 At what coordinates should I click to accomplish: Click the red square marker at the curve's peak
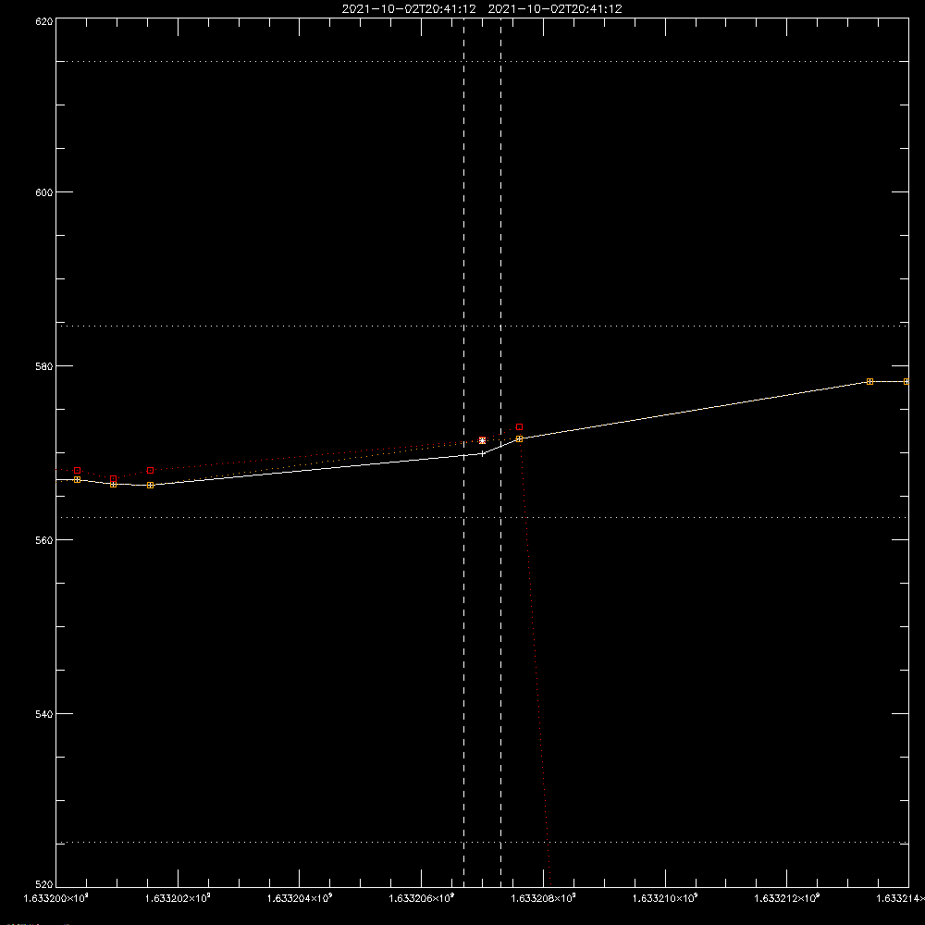point(519,427)
